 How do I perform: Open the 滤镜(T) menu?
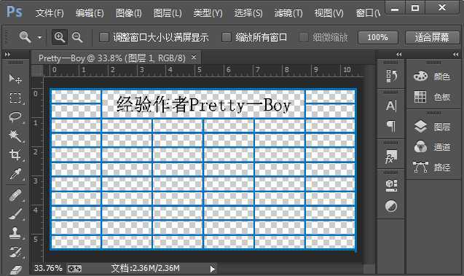tap(288, 13)
